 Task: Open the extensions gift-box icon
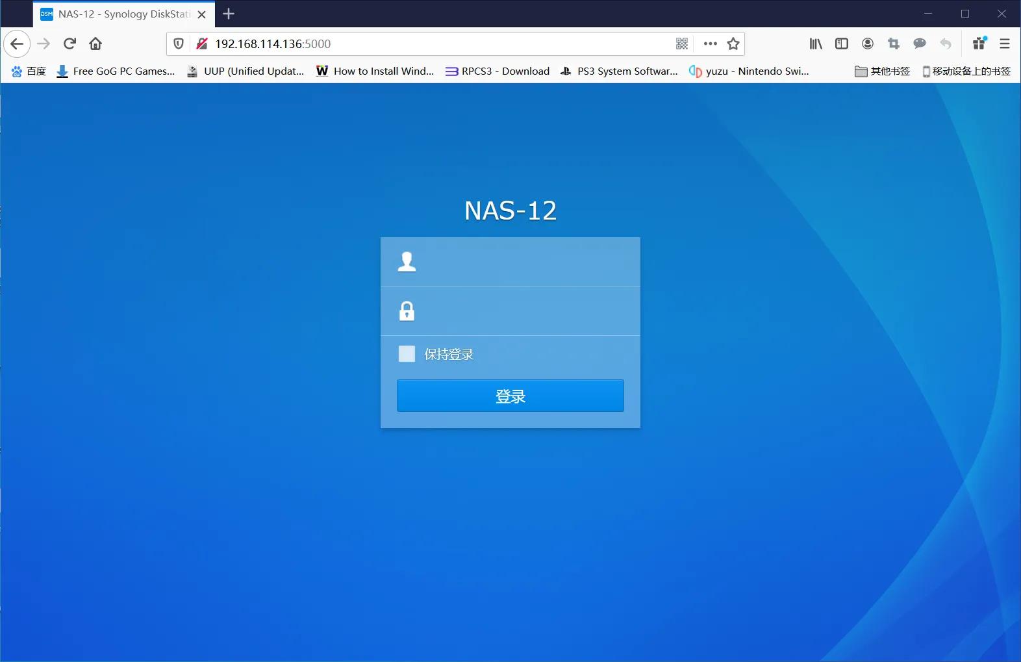click(979, 44)
